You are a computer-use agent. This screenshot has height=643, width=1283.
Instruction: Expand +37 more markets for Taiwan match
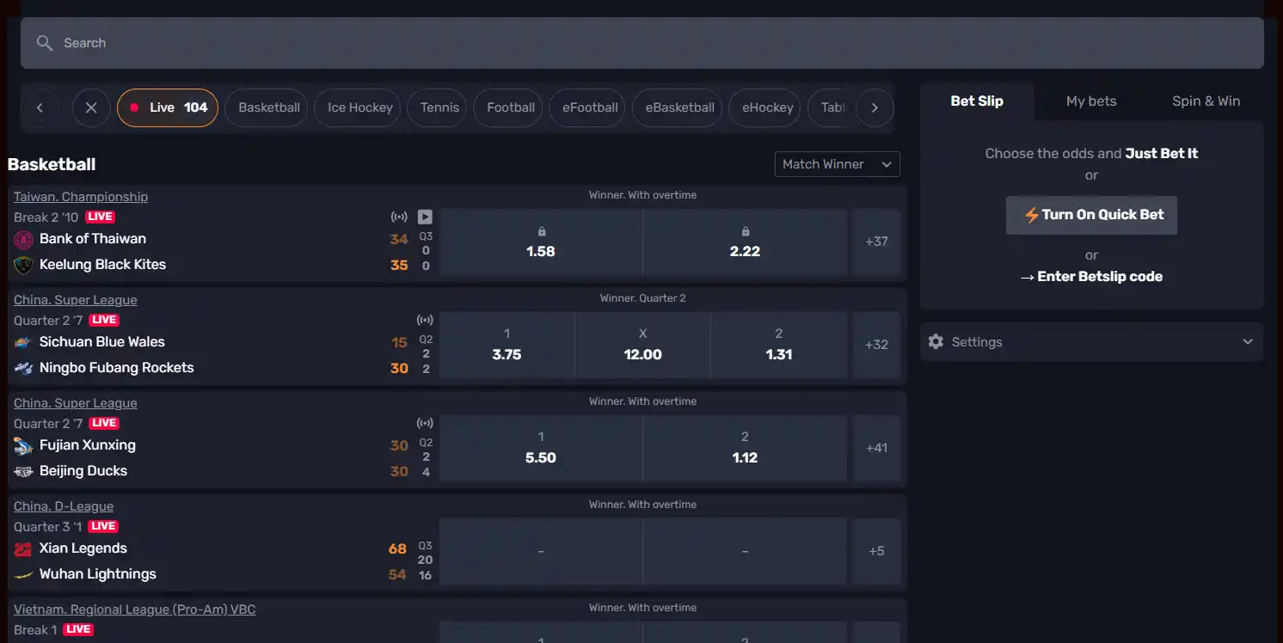pos(876,242)
